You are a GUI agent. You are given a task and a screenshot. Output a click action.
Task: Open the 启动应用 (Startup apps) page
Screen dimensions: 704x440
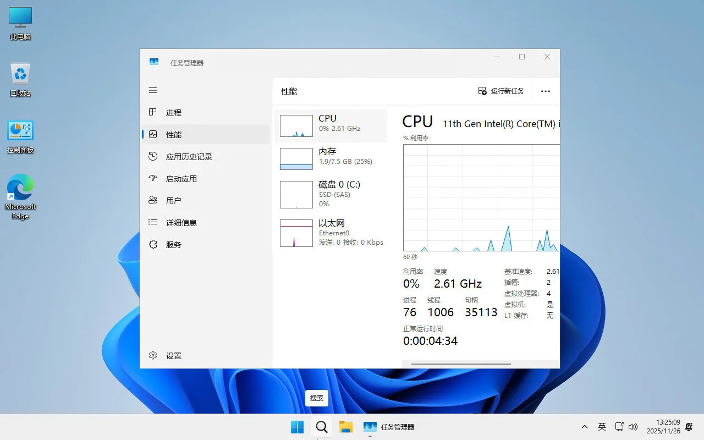(180, 178)
